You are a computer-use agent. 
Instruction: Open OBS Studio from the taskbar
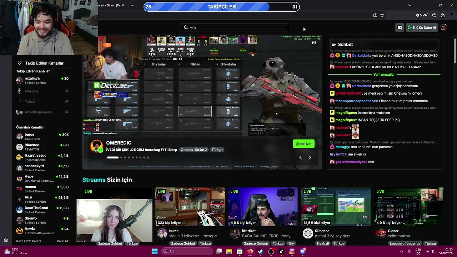[271, 251]
